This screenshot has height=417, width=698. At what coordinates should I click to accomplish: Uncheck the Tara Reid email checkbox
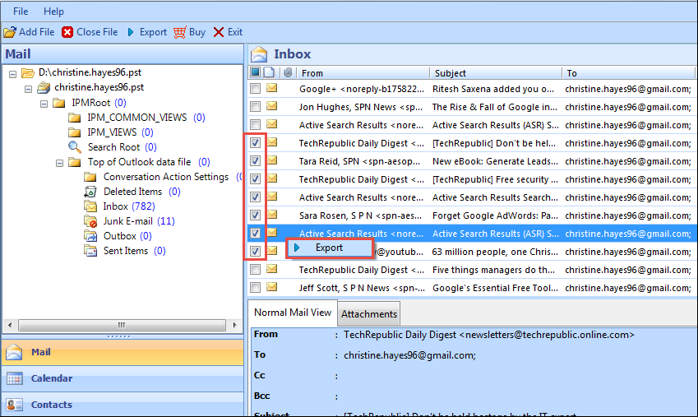(256, 161)
